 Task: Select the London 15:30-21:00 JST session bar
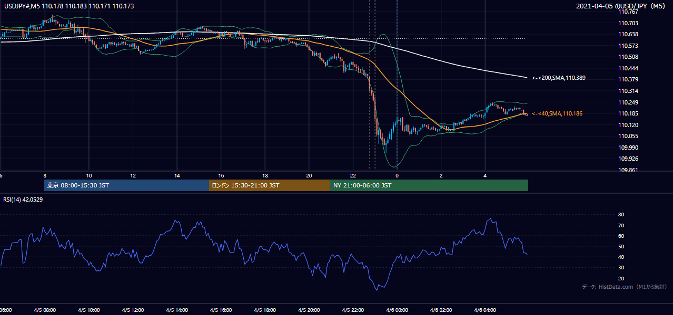pos(270,185)
